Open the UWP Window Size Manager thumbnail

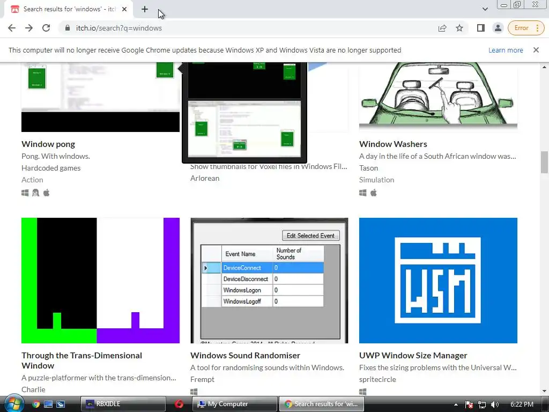click(x=438, y=280)
